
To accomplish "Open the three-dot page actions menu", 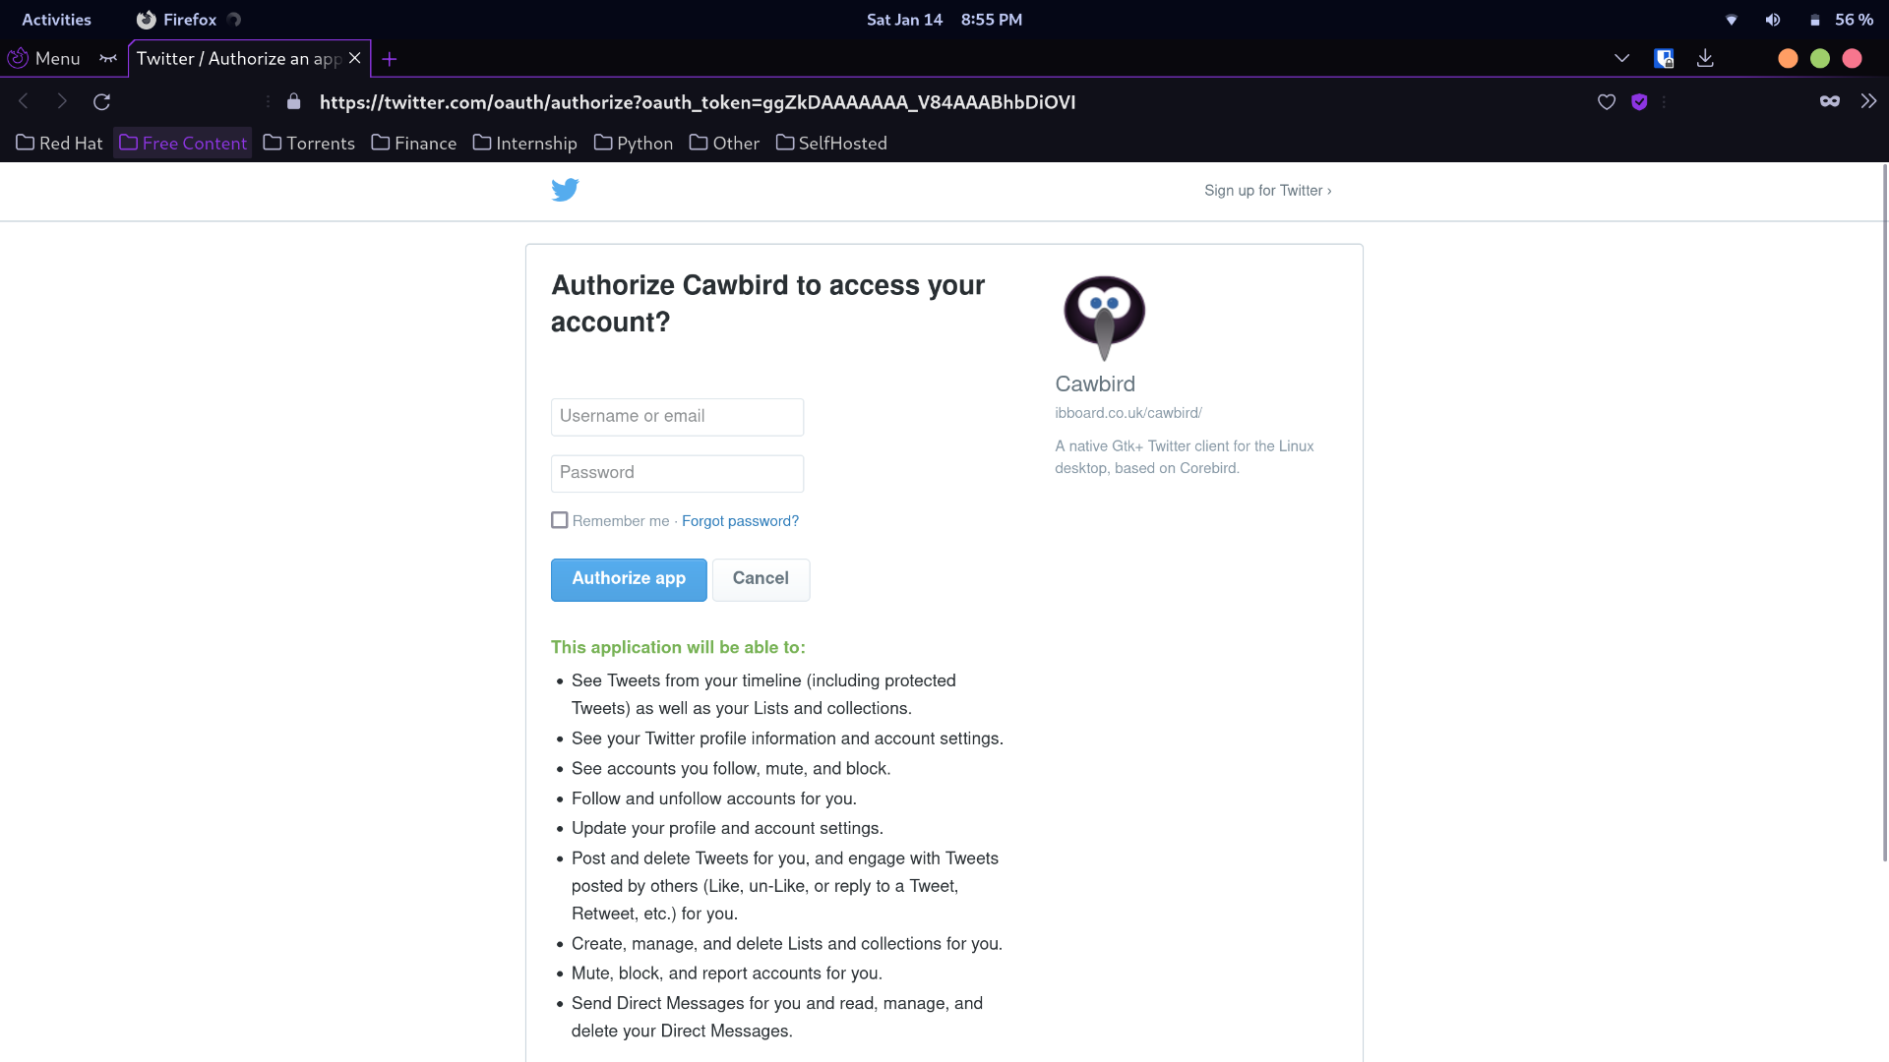I will point(1664,102).
